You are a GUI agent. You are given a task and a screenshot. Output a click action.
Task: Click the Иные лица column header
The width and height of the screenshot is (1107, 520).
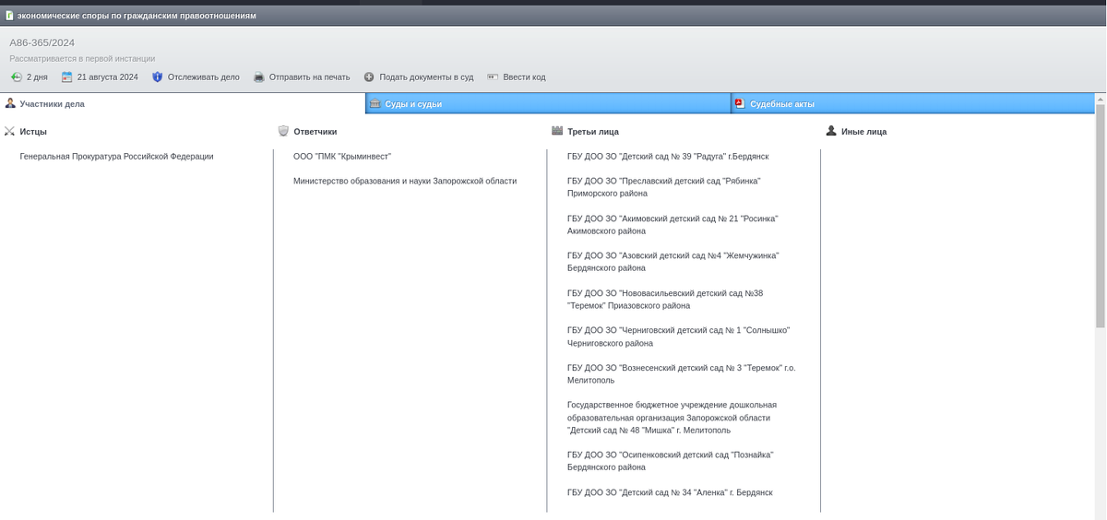point(863,132)
